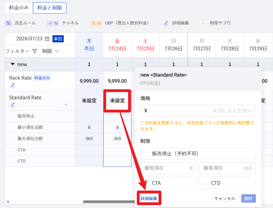Click the CTD row label
The image size is (273, 208).
pyautogui.click(x=21, y=161)
